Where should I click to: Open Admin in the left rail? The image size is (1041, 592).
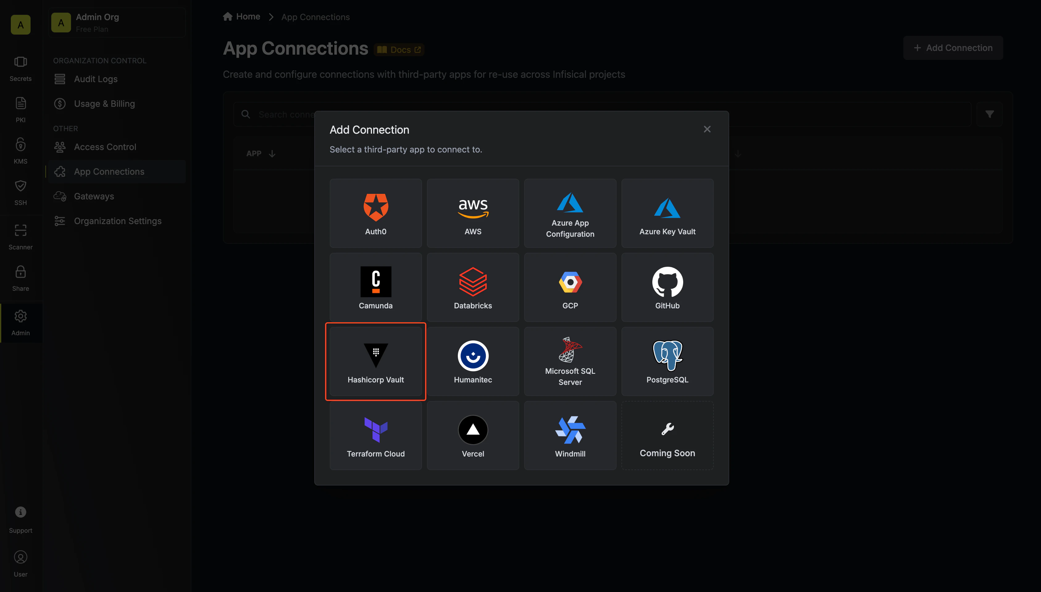[x=20, y=323]
